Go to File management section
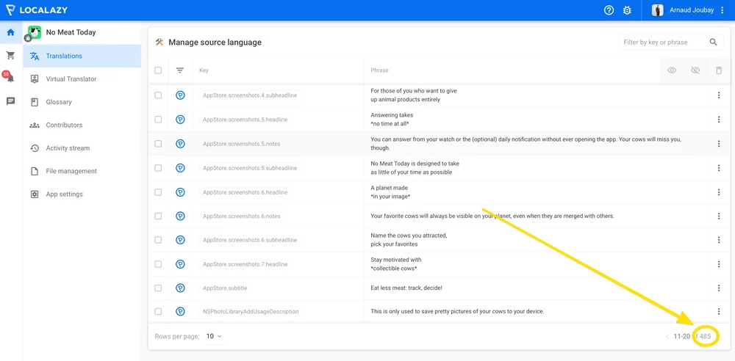This screenshot has height=361, width=735. pos(71,171)
